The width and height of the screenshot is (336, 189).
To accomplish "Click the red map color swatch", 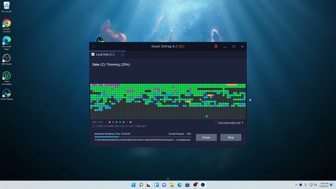I will 127,122.
